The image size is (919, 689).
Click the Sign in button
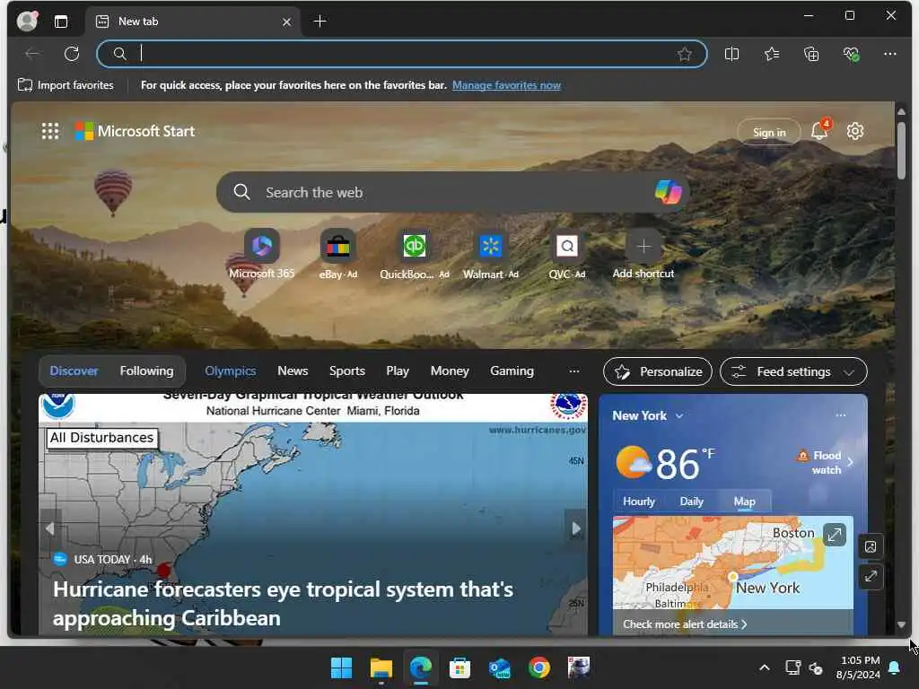[769, 133]
